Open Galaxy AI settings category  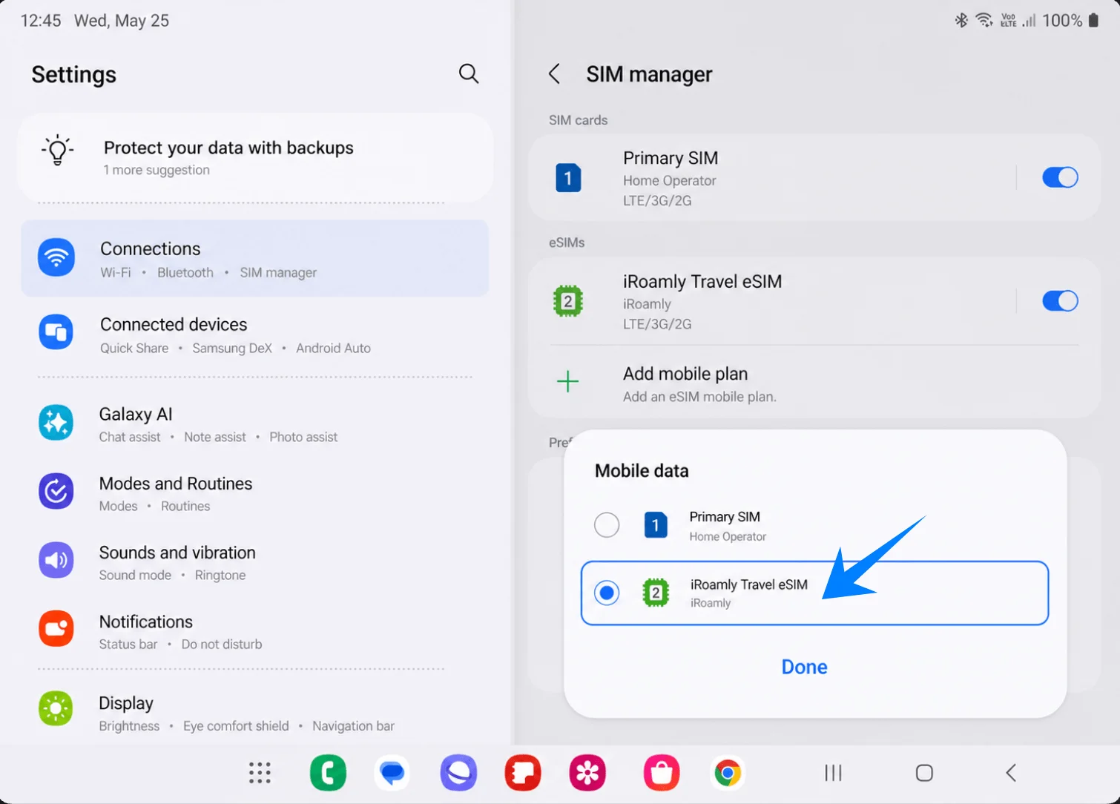coord(254,424)
